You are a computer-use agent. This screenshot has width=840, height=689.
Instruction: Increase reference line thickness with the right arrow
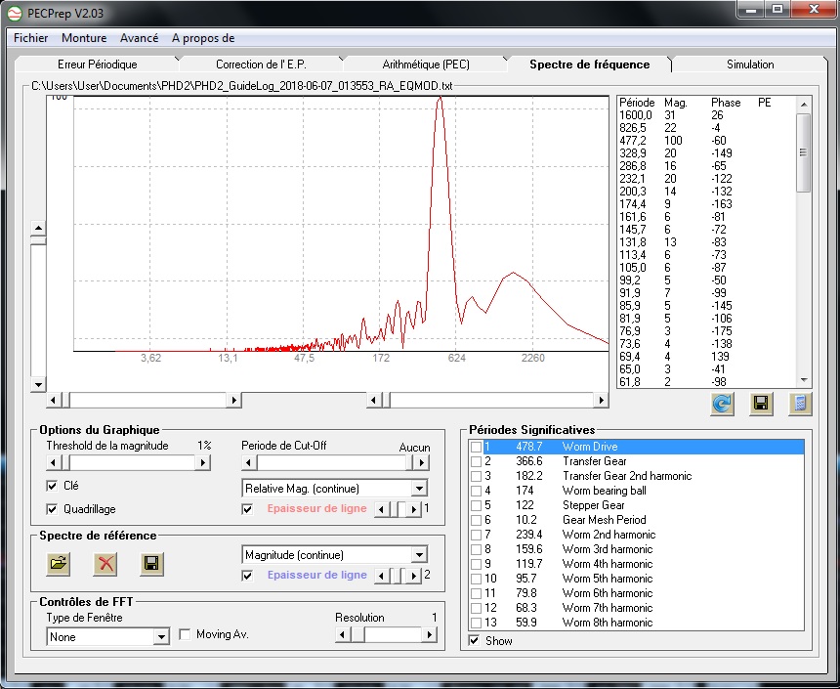[x=413, y=576]
